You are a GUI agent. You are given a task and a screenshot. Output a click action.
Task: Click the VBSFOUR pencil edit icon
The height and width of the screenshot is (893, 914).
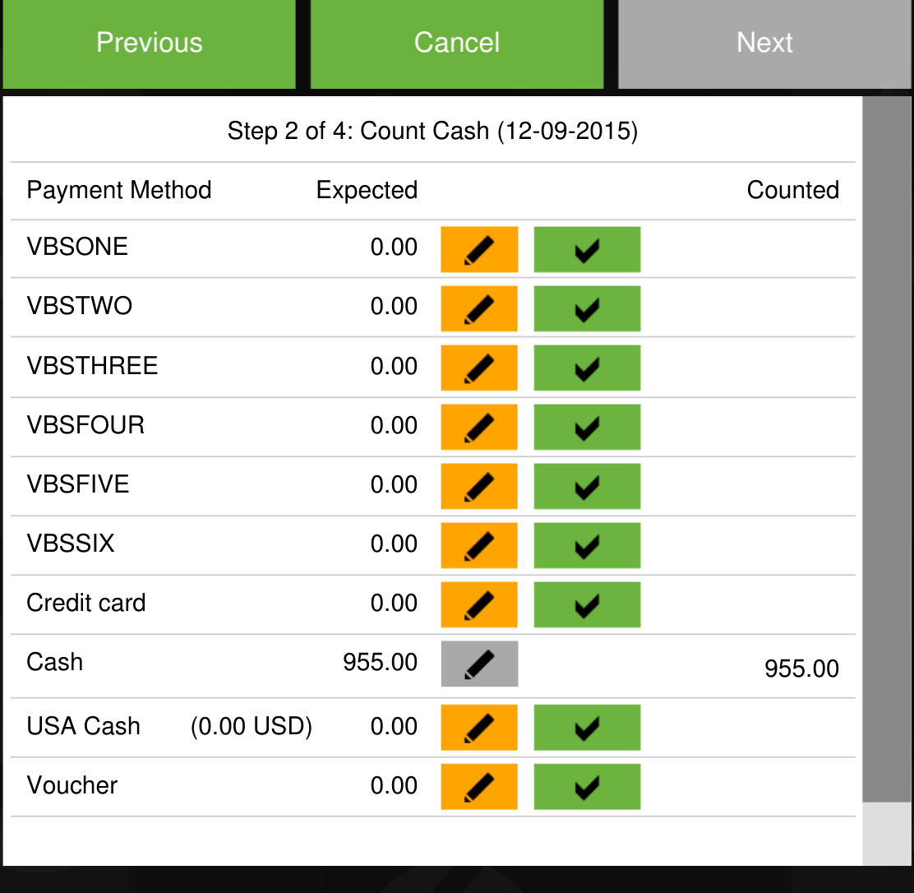479,427
